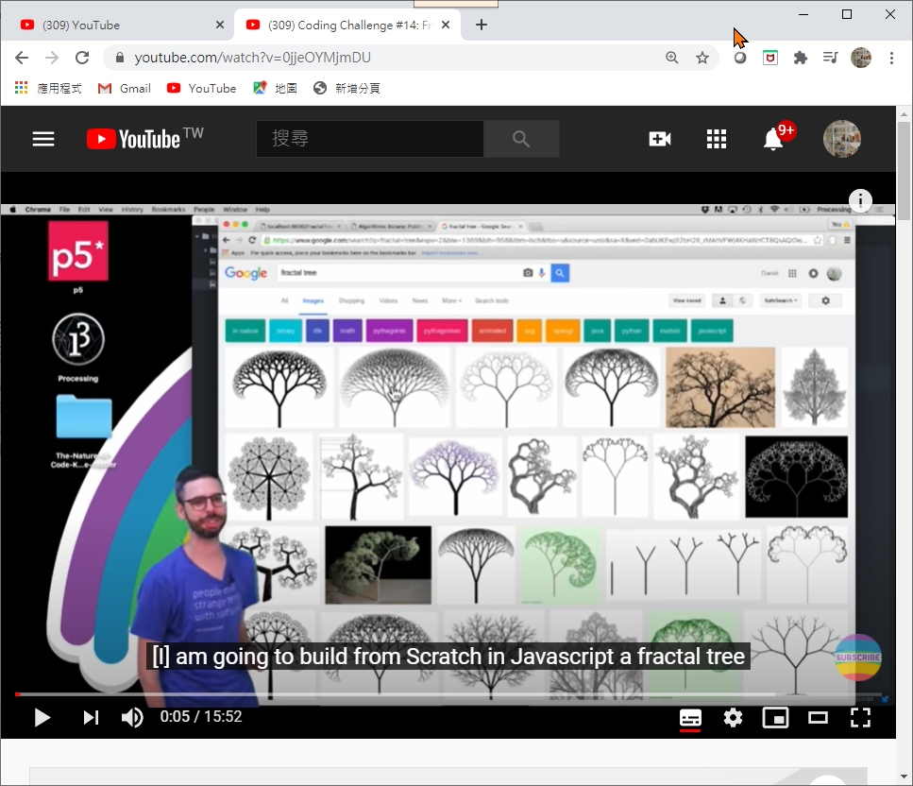Click the browser forward arrow
913x786 pixels.
[x=52, y=58]
